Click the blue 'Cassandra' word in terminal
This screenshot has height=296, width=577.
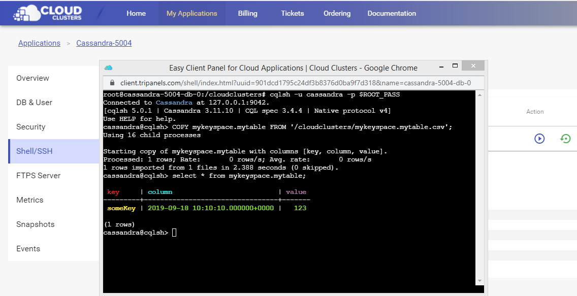pyautogui.click(x=174, y=103)
